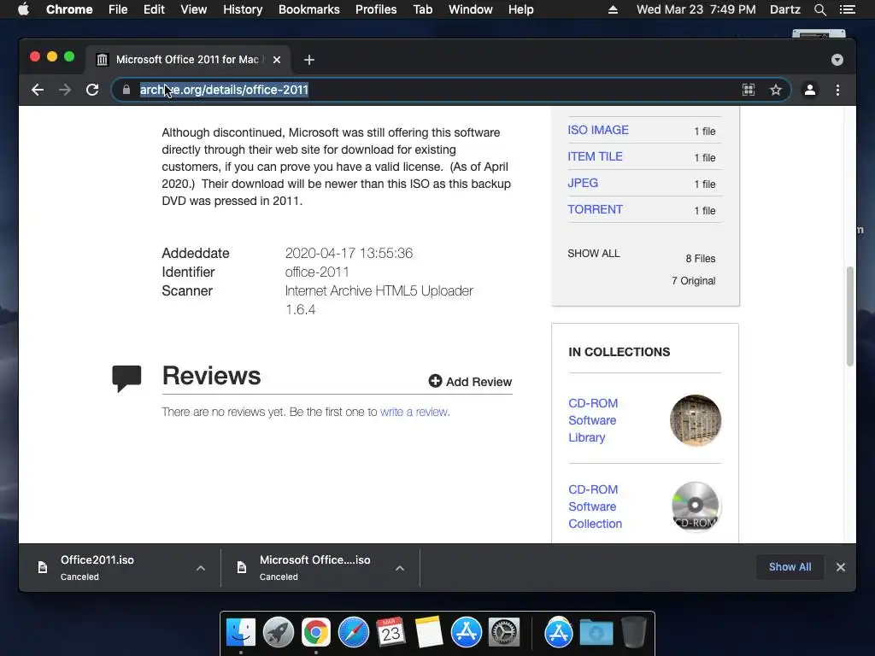
Task: Expand options for Microsoft Office....iso download
Action: coord(400,568)
